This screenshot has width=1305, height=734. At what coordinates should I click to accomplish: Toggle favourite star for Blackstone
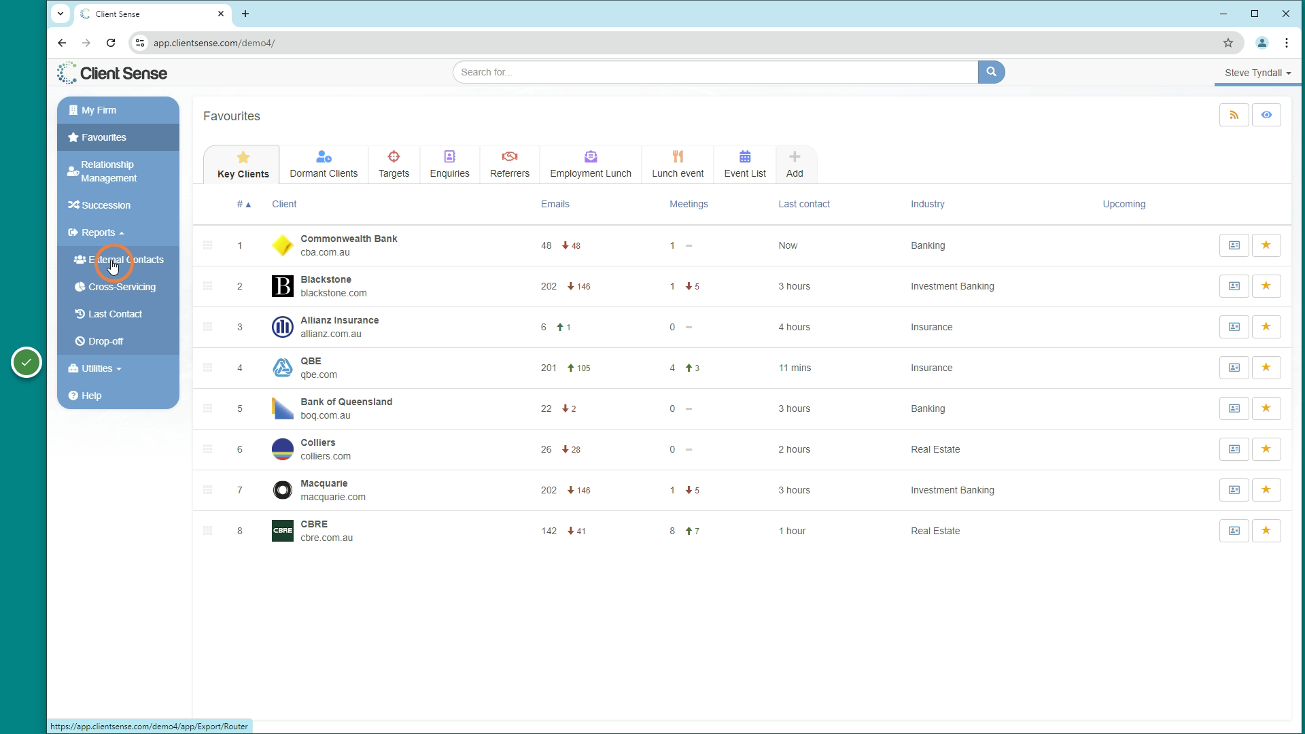click(1266, 286)
